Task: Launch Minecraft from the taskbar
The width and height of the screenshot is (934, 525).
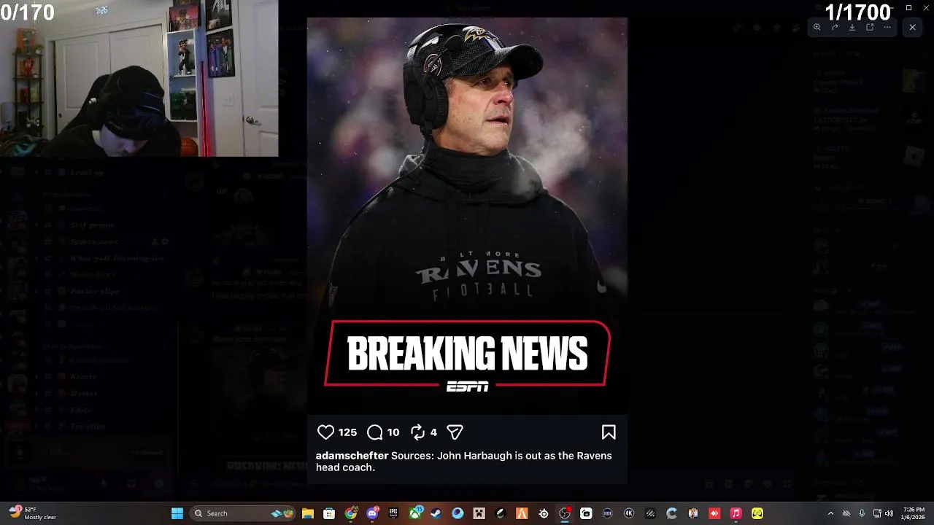Action: [479, 513]
